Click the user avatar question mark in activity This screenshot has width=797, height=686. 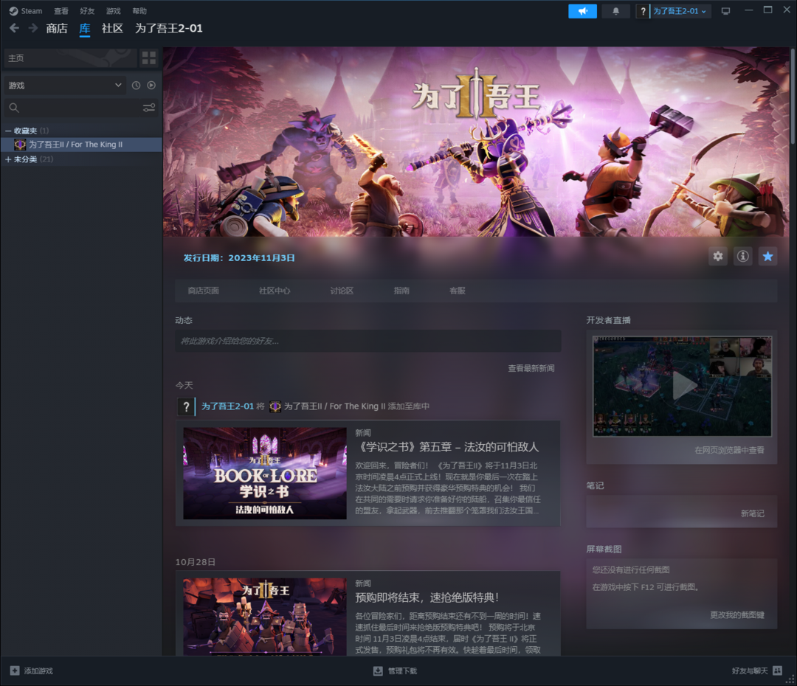tap(185, 406)
